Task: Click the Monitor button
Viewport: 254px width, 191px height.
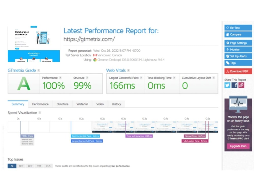Action: point(238,50)
